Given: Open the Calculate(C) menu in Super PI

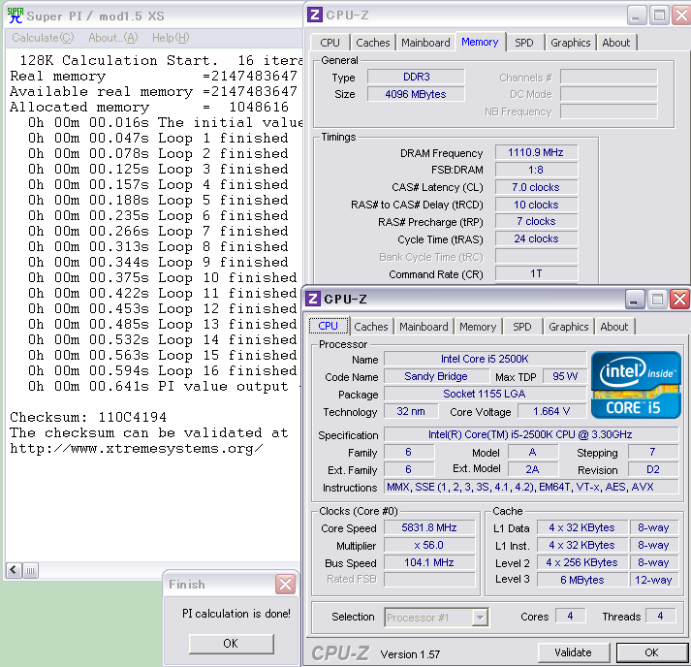Looking at the screenshot, I should (x=43, y=38).
